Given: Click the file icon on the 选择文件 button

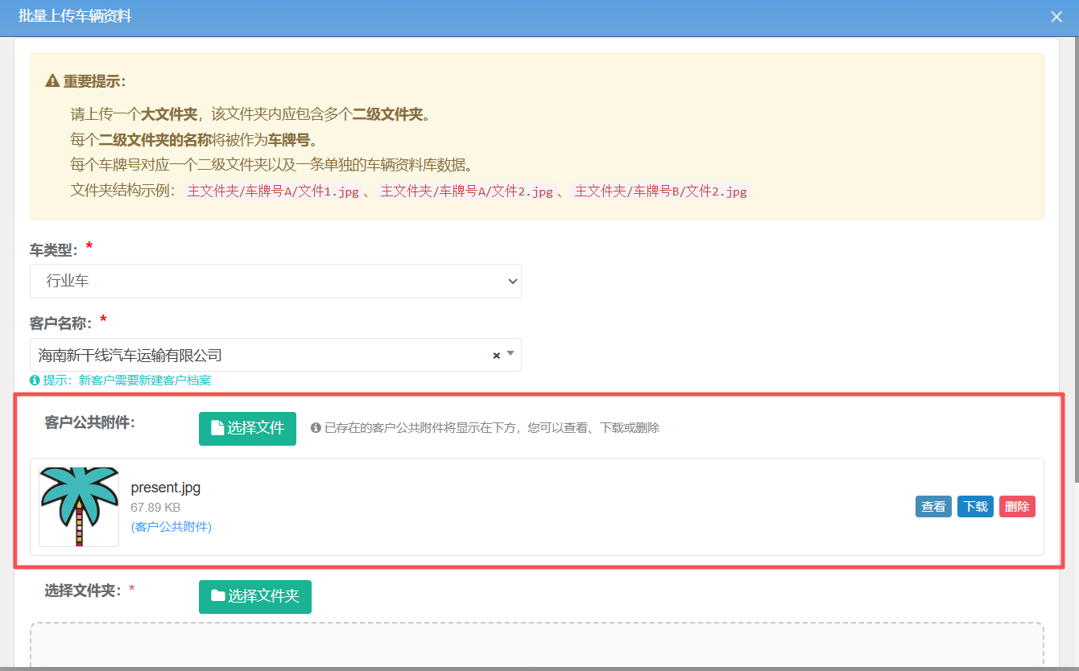Looking at the screenshot, I should 217,428.
